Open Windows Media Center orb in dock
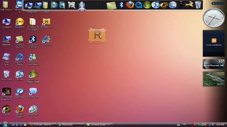227x127 pixels. pos(147,5)
